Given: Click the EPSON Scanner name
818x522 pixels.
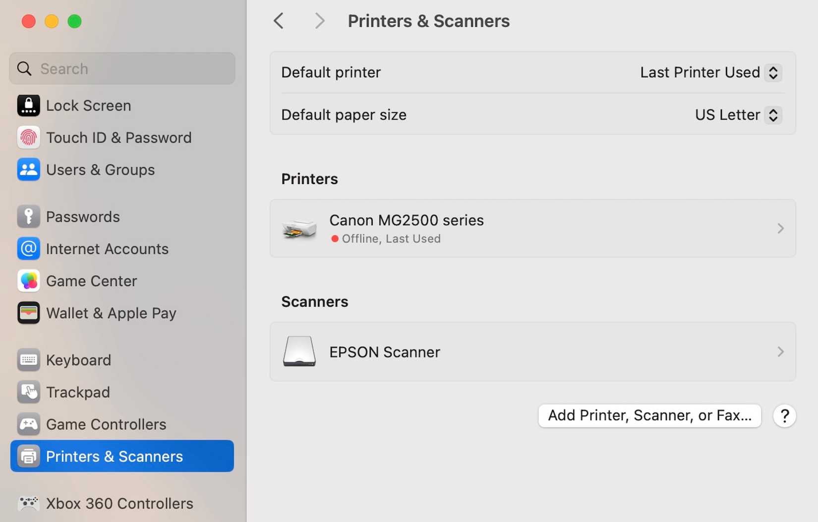Looking at the screenshot, I should [x=385, y=352].
